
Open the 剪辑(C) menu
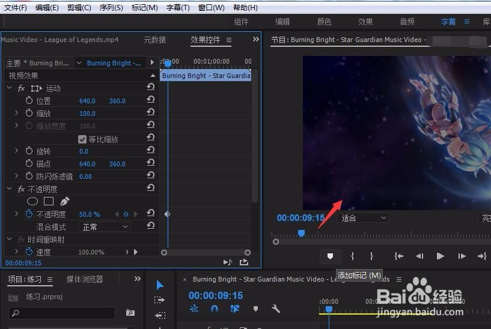pos(79,7)
